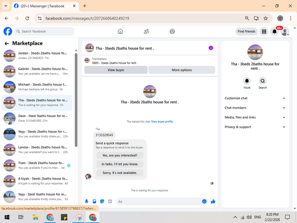This screenshot has width=297, height=223.
Task: Attach a photo using image icon
Action: pos(94,202)
